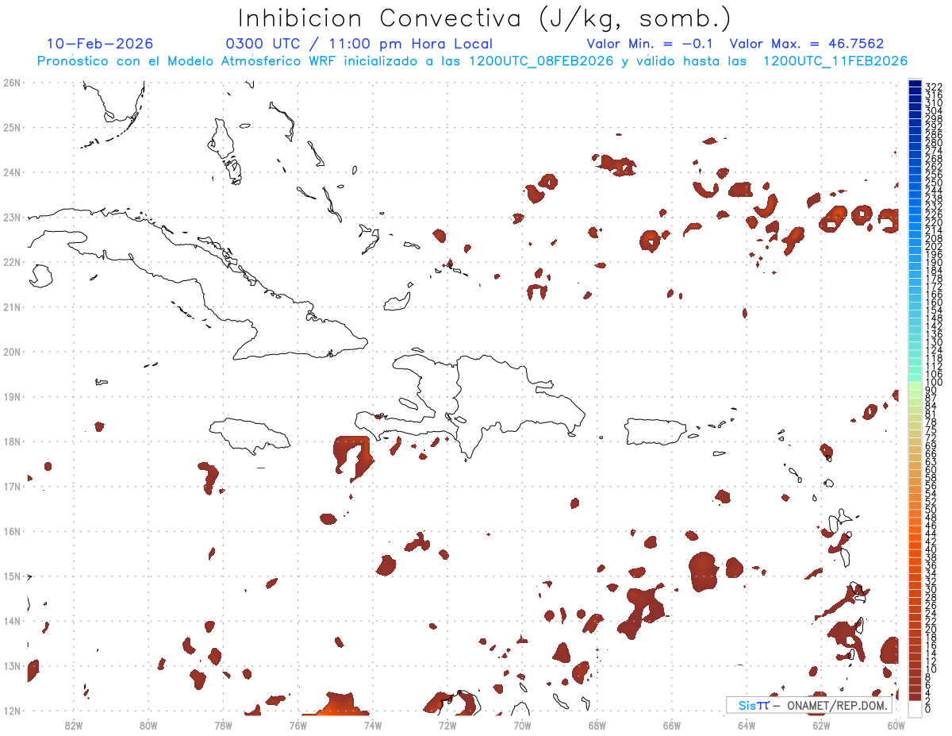Click the title 'Inhibicion Convectiva (J/kg, somb.)'
Image resolution: width=952 pixels, height=736 pixels.
(x=485, y=18)
